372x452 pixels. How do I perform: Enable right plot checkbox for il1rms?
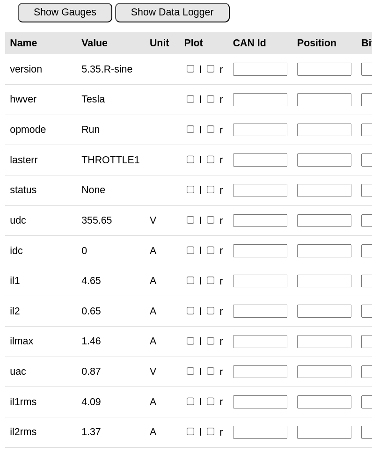pos(211,401)
